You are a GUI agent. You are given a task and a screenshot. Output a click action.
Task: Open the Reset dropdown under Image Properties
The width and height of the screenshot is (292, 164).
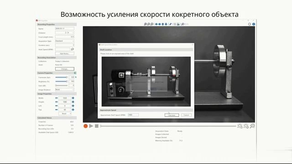tap(65, 113)
